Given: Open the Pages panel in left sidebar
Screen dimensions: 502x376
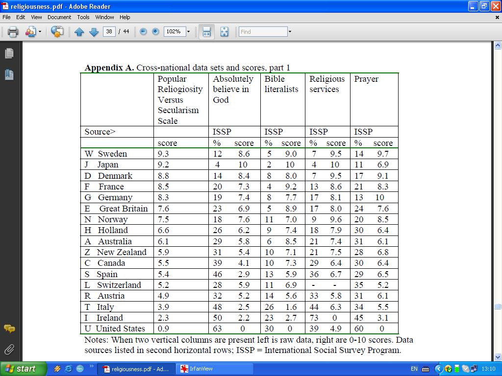Looking at the screenshot, I should tap(9, 53).
